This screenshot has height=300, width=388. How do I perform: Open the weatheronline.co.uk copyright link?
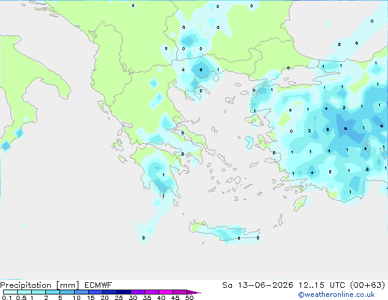(x=337, y=294)
